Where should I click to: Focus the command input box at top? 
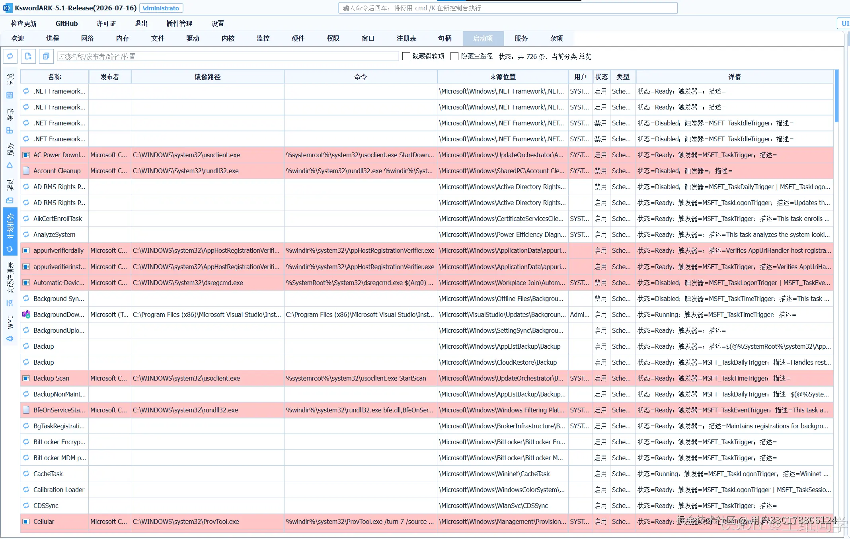[x=508, y=8]
